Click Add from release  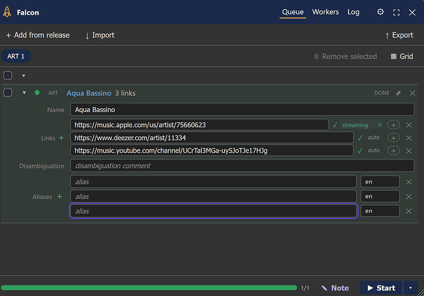[x=38, y=35]
